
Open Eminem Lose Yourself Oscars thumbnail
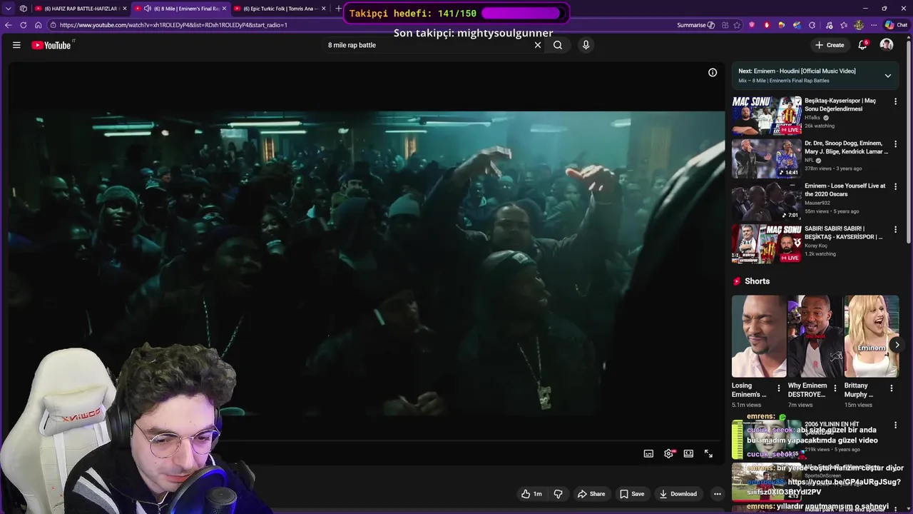[766, 201]
